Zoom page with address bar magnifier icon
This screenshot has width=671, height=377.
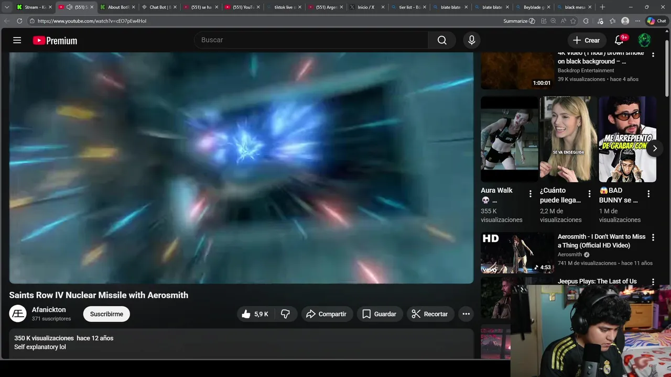click(x=553, y=21)
